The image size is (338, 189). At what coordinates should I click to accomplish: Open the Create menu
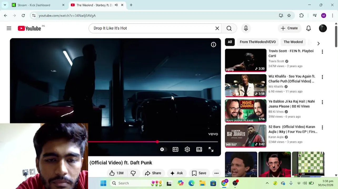289,28
